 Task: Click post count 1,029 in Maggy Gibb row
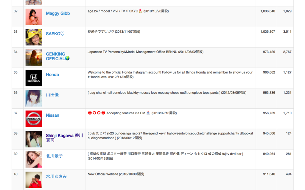287,11
